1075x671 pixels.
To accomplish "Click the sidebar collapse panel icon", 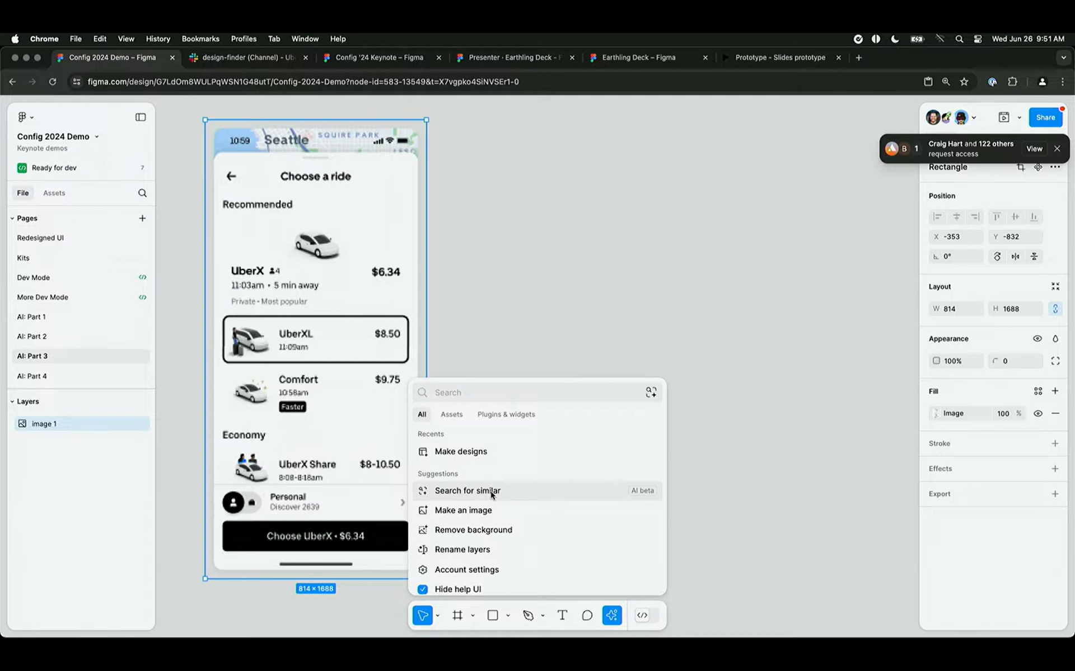I will (141, 117).
